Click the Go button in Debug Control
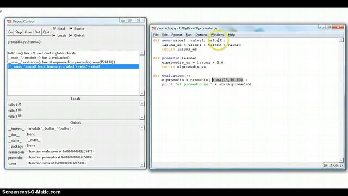This screenshot has height=196, width=348. [10, 32]
